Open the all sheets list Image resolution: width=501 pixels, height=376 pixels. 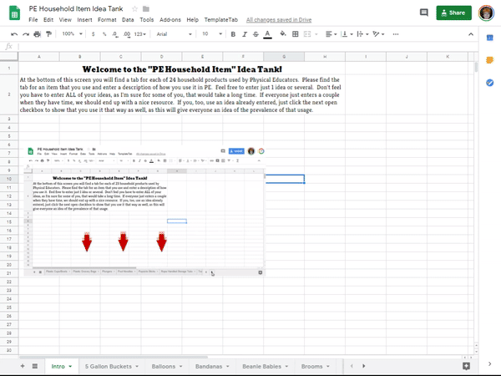(35, 366)
